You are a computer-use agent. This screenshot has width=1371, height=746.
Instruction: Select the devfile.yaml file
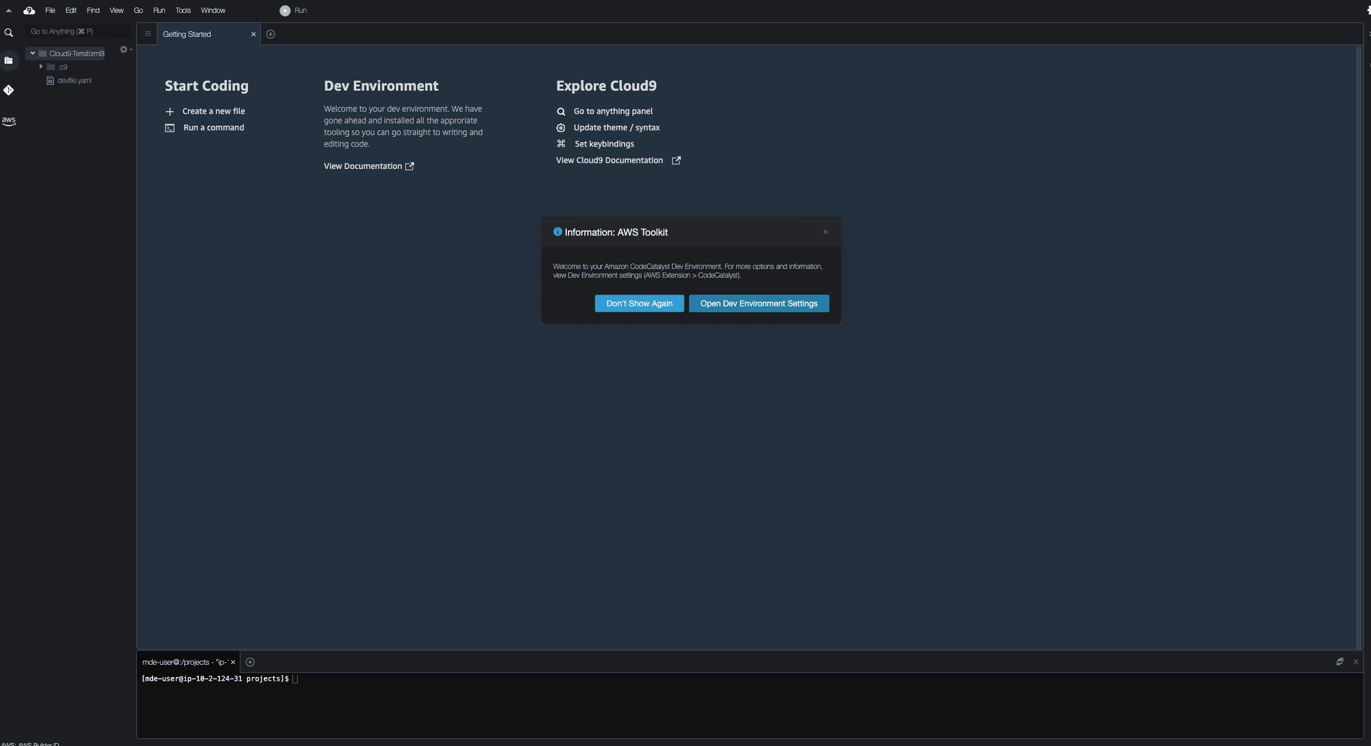(x=74, y=81)
